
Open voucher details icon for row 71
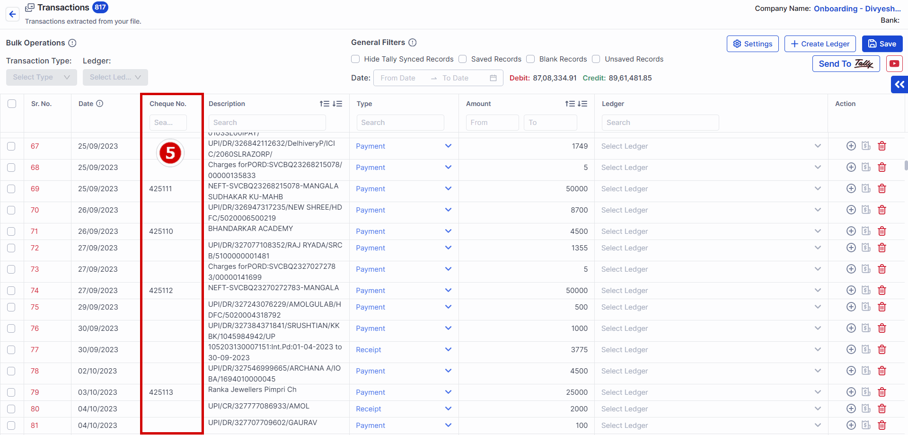866,231
